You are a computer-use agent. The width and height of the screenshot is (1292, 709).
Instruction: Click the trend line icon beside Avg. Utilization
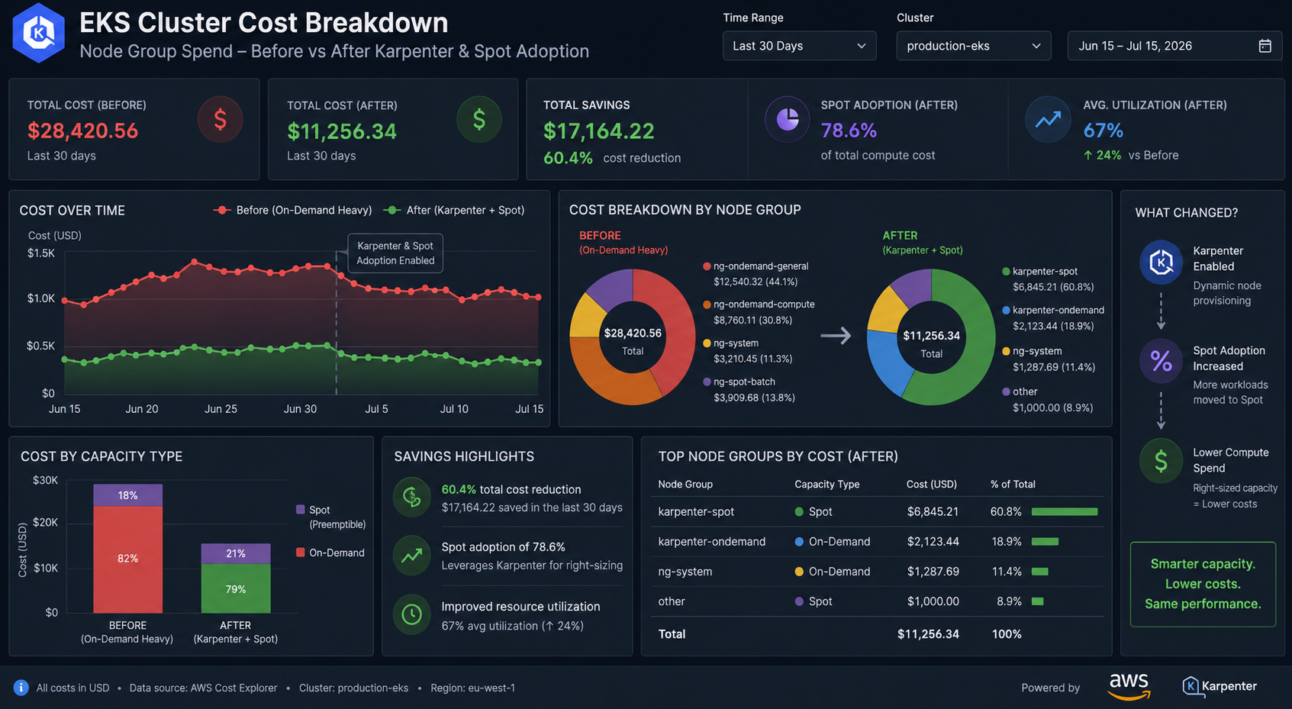click(x=1048, y=120)
